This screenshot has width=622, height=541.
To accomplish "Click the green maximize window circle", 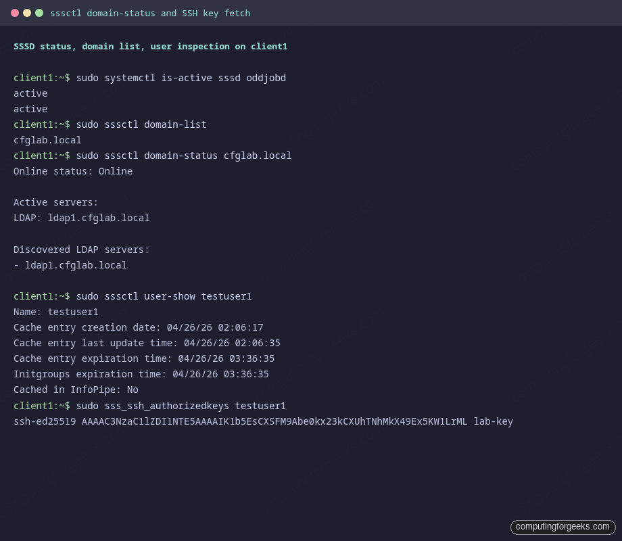I will 39,12.
